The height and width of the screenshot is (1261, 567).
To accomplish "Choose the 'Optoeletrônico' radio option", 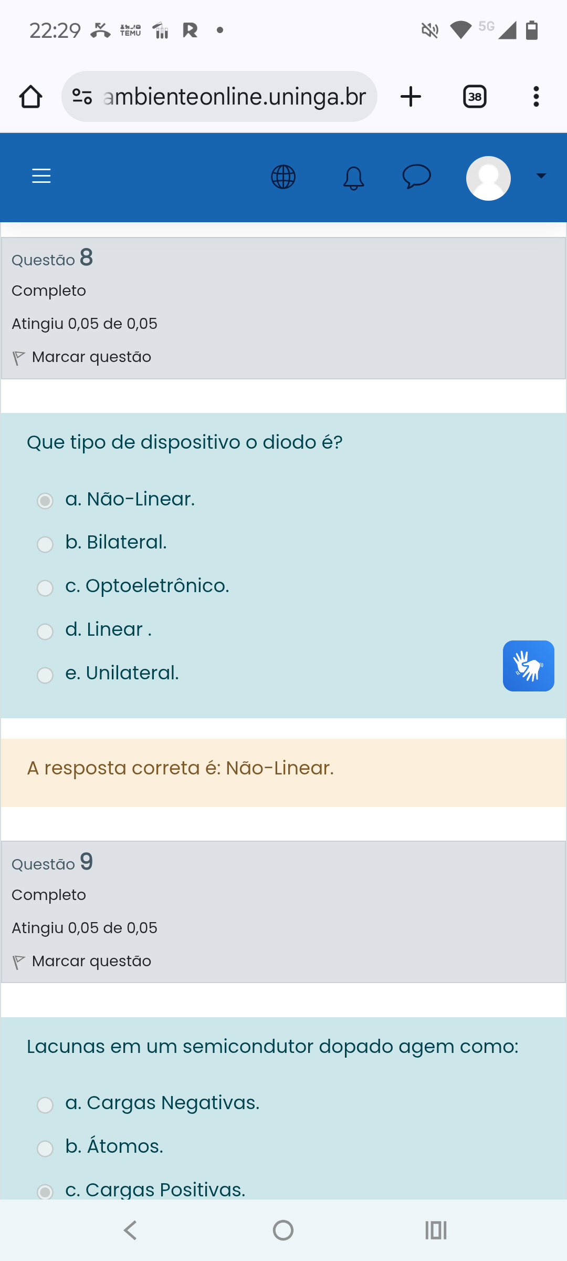I will (x=45, y=588).
